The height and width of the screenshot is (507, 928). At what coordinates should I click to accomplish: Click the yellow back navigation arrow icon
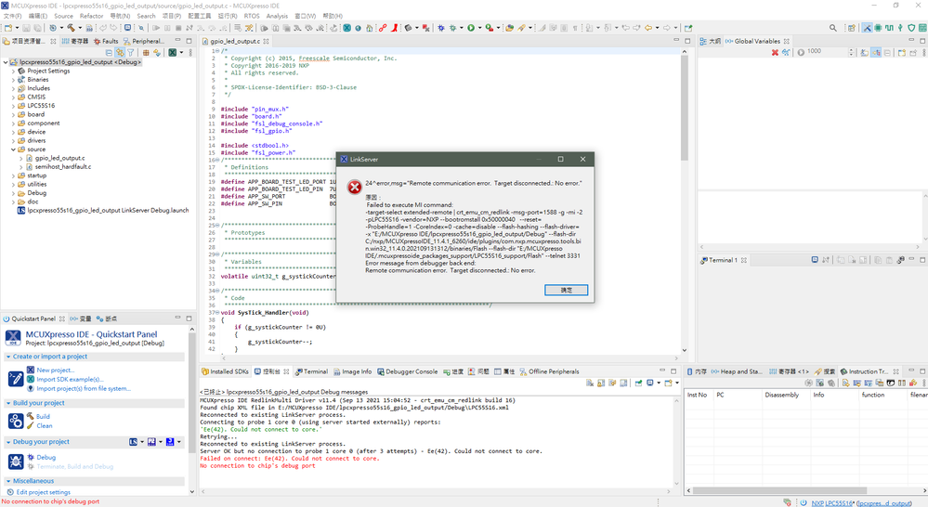[x=648, y=28]
